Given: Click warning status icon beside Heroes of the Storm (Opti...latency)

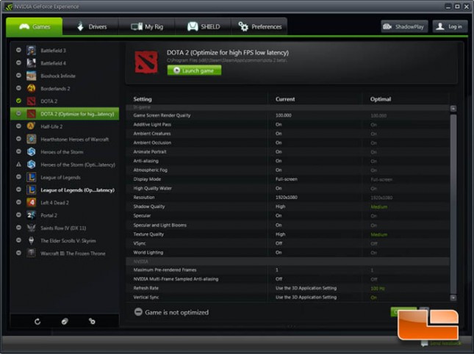Looking at the screenshot, I should tap(18, 165).
